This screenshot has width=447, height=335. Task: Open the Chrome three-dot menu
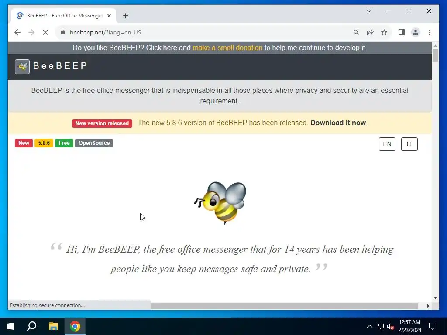click(x=430, y=32)
